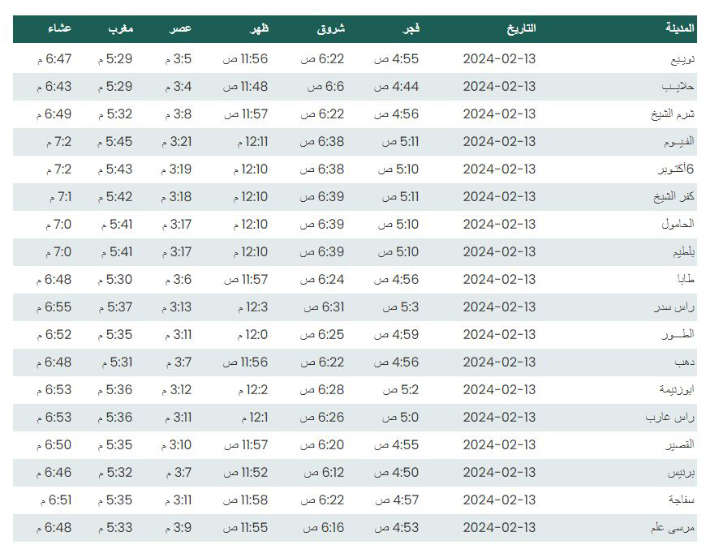Click the عشاء column header

tap(59, 28)
